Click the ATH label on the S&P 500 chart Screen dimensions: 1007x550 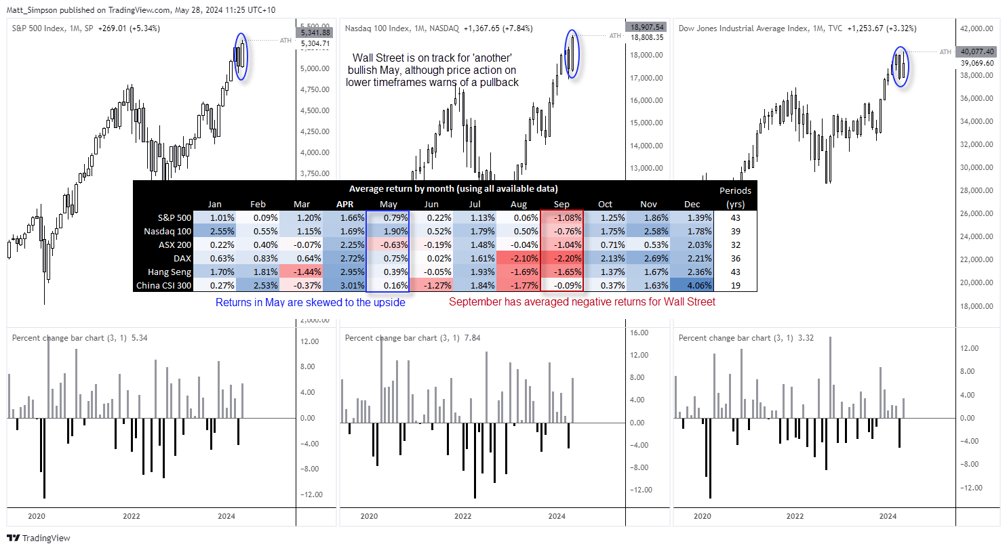285,41
